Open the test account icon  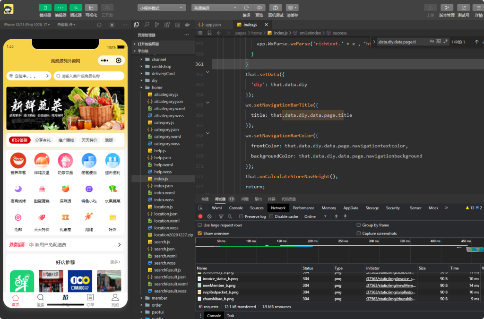point(463,8)
